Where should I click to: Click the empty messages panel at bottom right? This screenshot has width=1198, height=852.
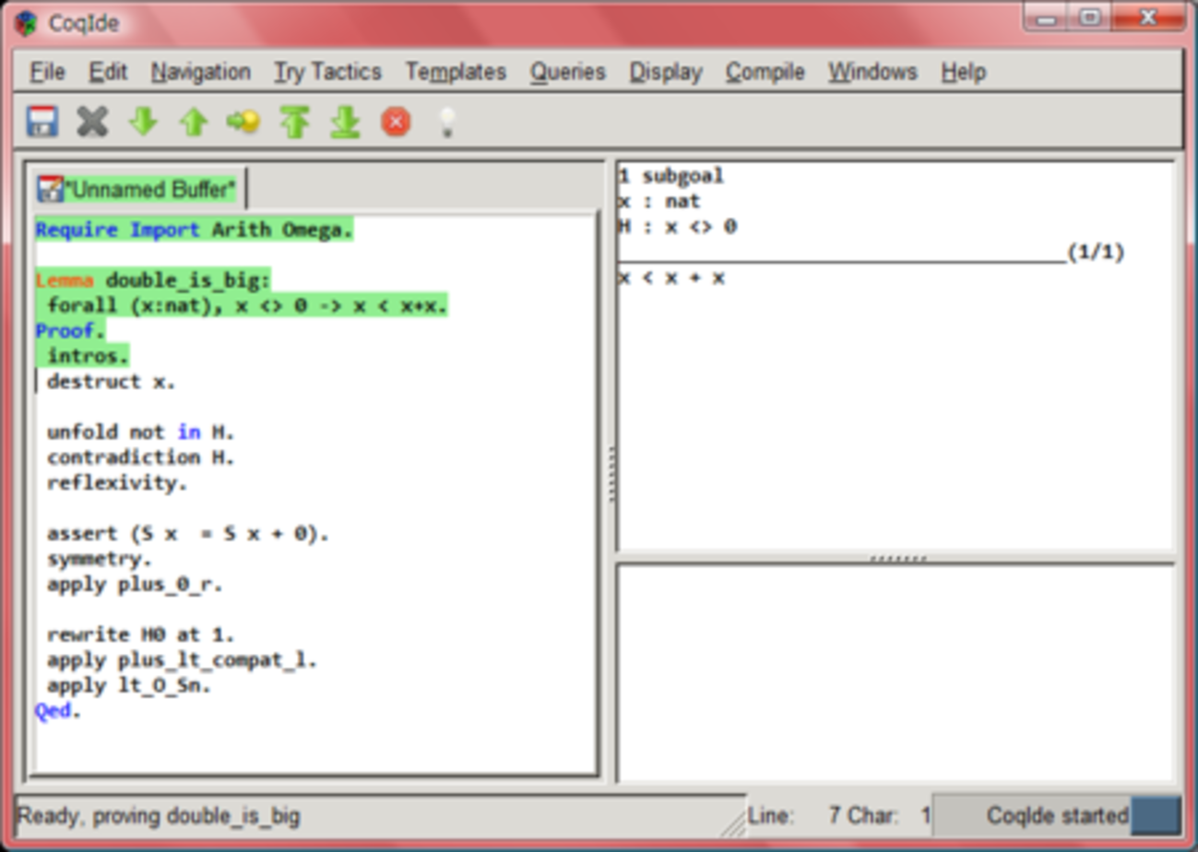[x=895, y=671]
